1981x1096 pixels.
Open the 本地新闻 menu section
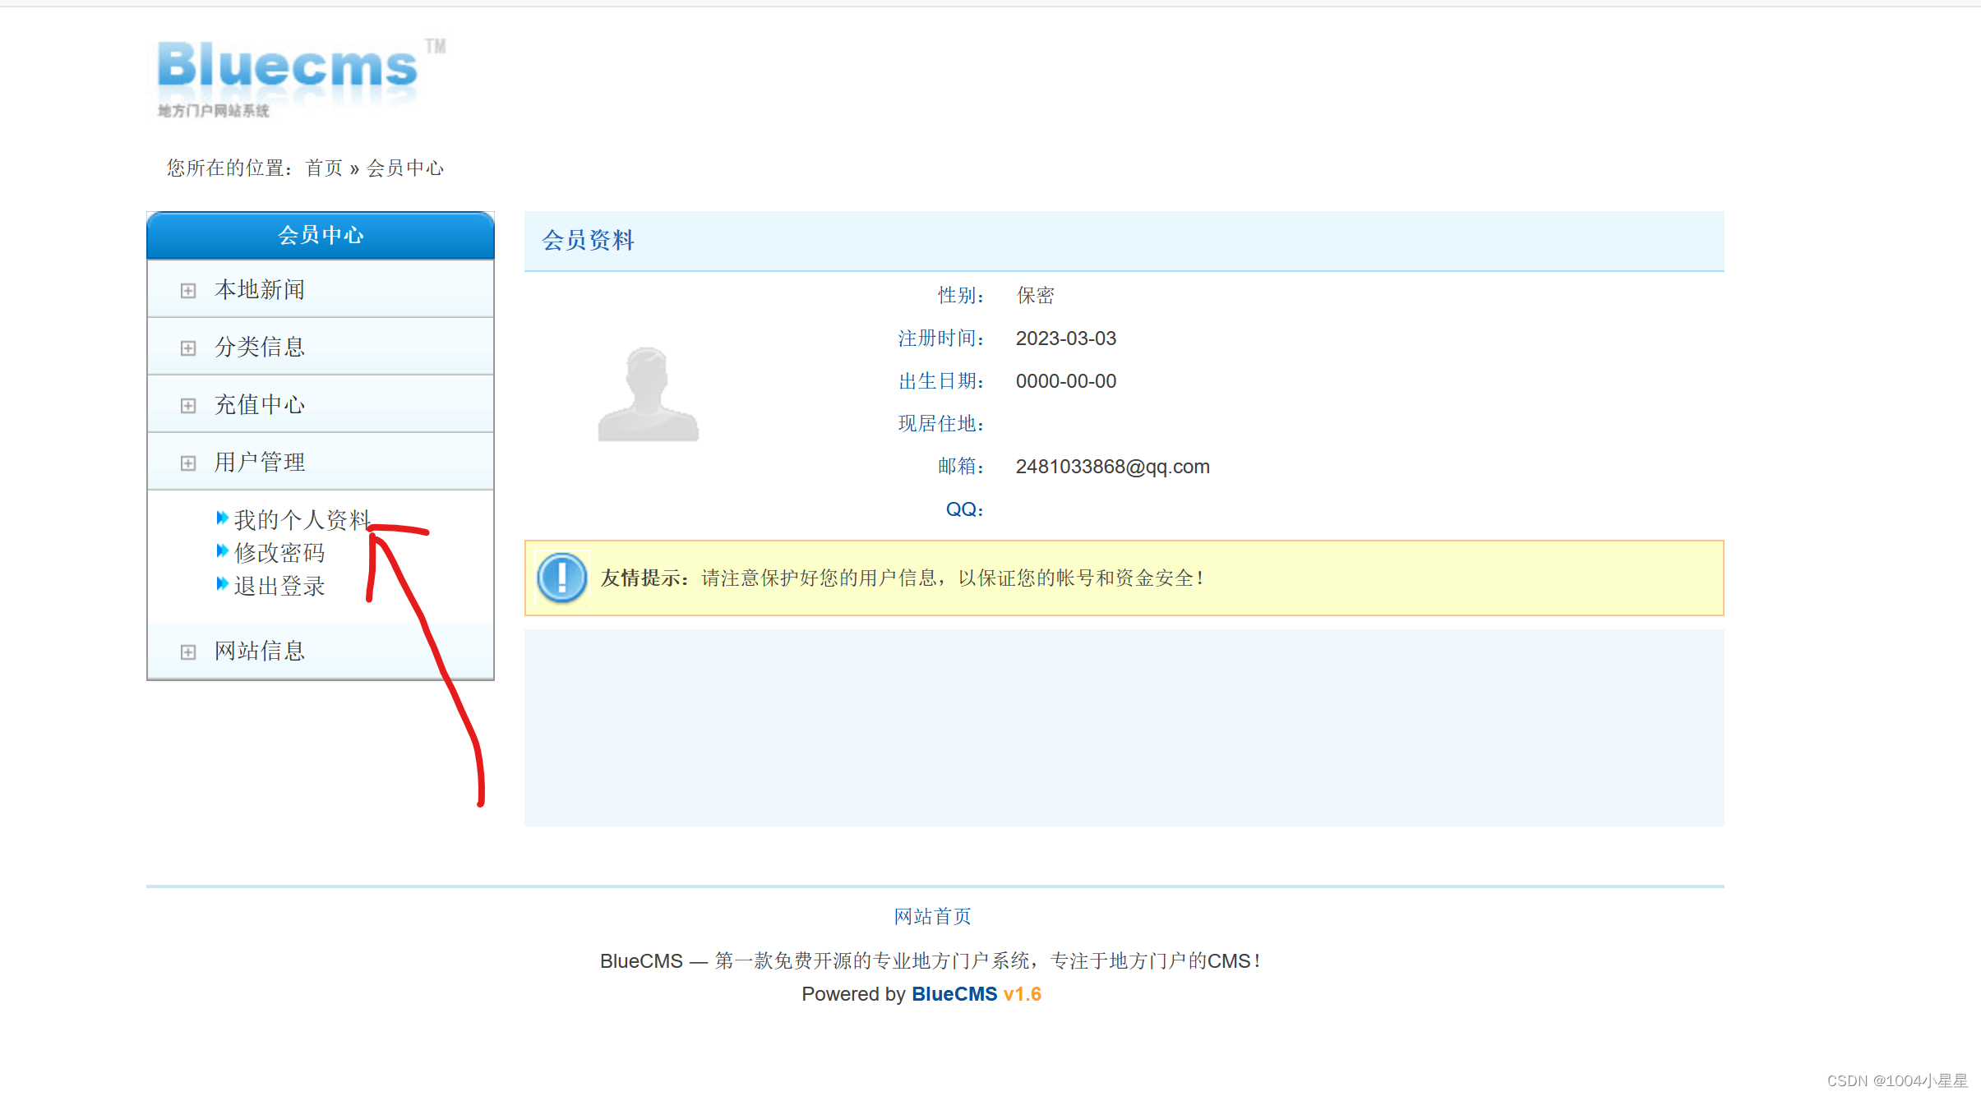click(321, 289)
